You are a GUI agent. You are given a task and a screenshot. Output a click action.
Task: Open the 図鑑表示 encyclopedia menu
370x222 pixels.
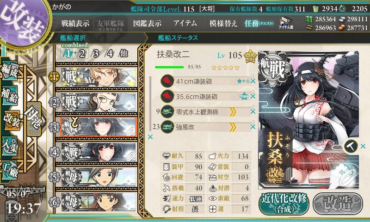pyautogui.click(x=147, y=23)
